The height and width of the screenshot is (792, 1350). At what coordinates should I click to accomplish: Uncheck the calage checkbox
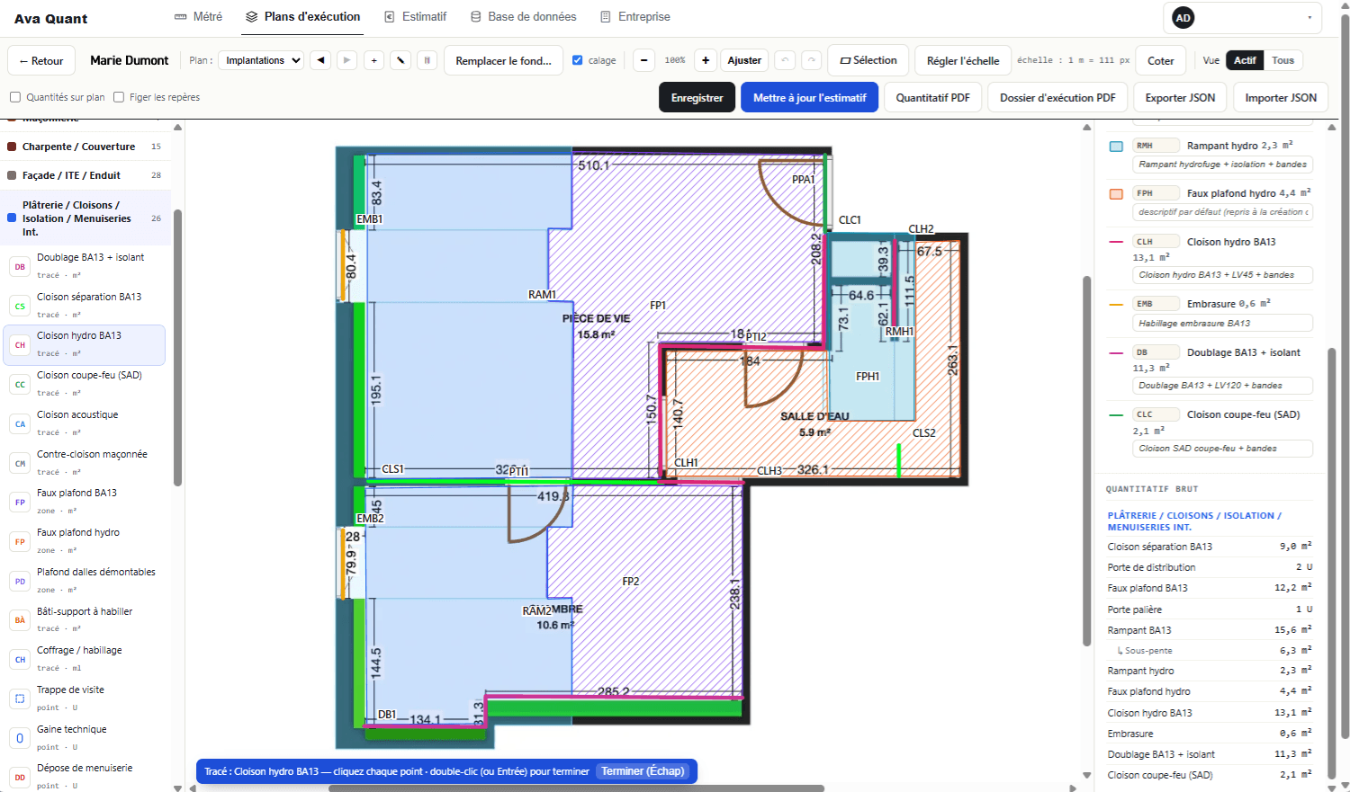point(578,60)
